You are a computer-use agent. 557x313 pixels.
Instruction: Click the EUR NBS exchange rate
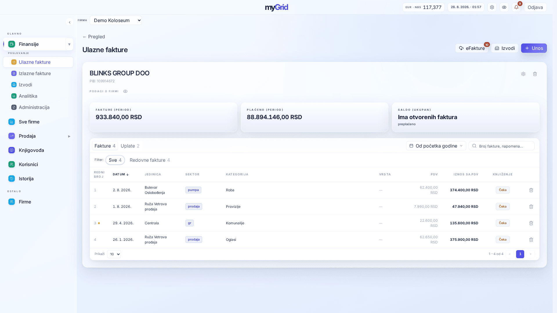[423, 7]
